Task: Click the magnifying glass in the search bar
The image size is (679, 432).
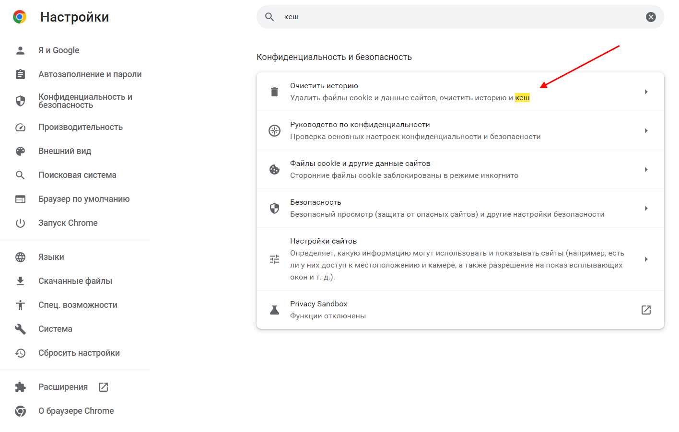Action: 269,16
